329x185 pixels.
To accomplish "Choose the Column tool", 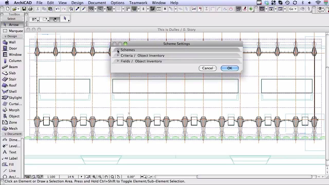I will 12,61.
